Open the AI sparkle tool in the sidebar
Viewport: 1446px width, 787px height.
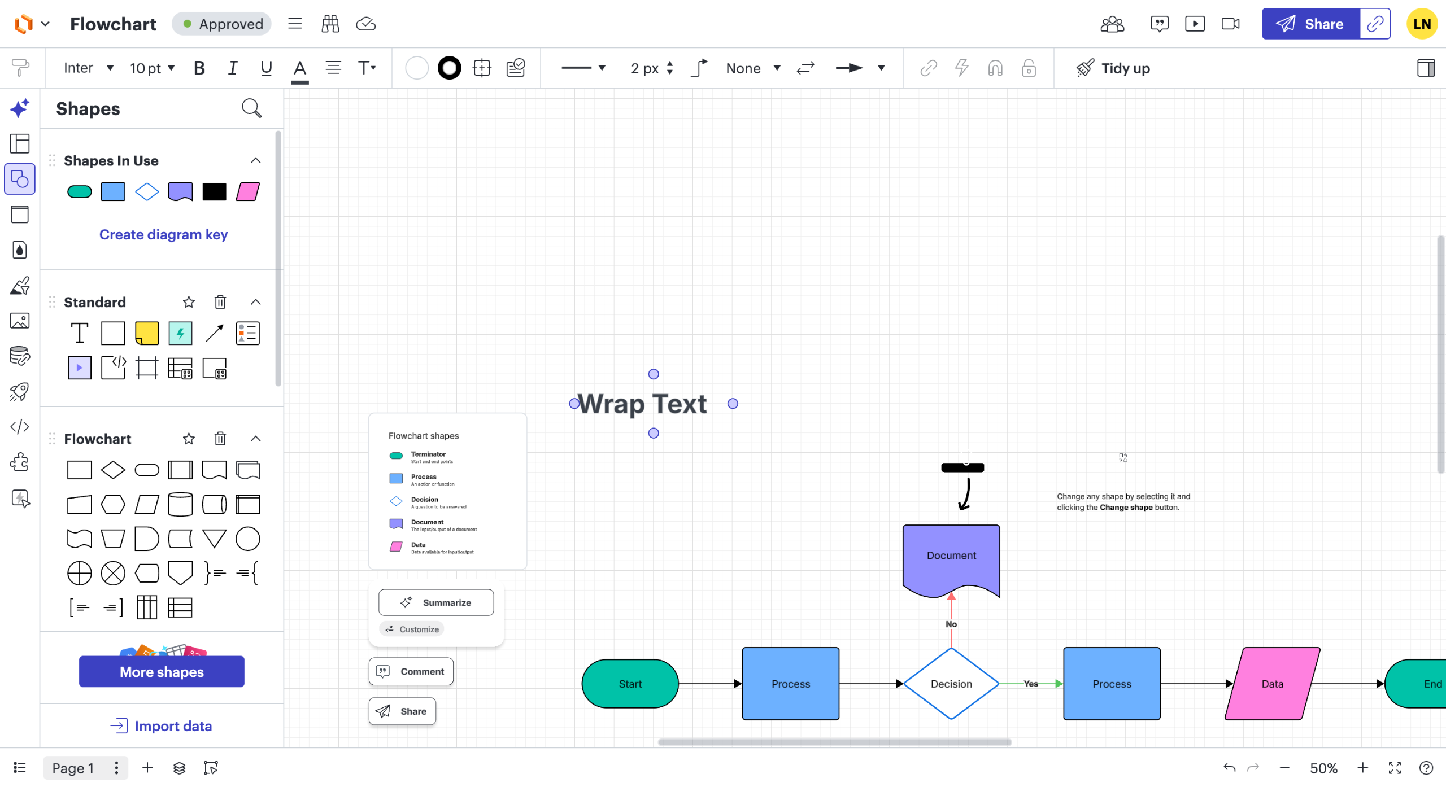pyautogui.click(x=20, y=108)
